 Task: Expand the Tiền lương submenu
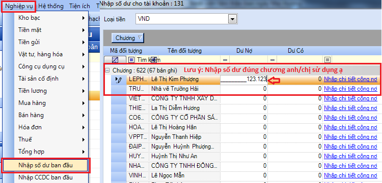84,91
